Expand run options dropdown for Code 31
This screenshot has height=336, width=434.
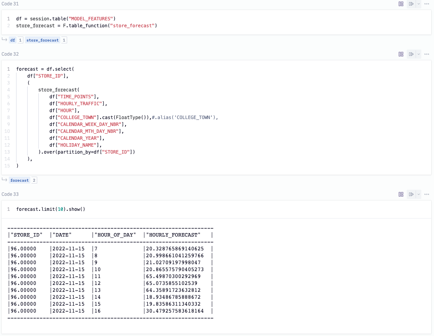click(x=418, y=4)
